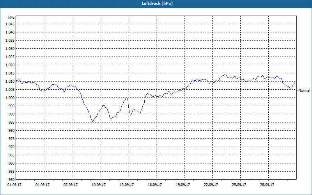Viewport: 312px width, 195px height.
Task: Select the 01.09.17 date label
Action: coord(14,185)
